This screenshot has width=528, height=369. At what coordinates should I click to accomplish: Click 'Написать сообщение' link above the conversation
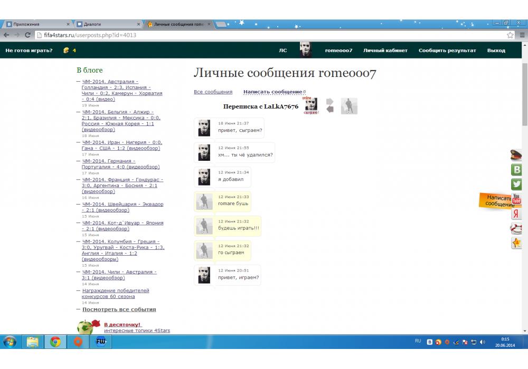(272, 92)
